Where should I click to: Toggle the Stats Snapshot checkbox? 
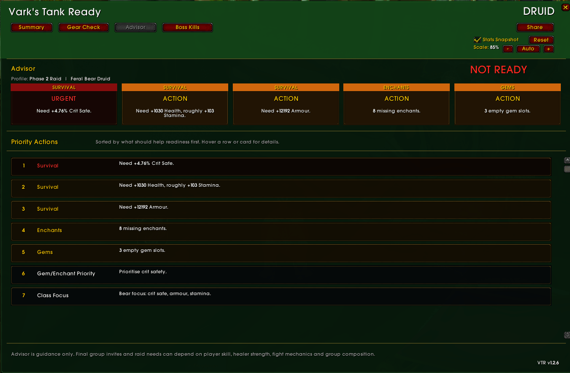(x=477, y=40)
